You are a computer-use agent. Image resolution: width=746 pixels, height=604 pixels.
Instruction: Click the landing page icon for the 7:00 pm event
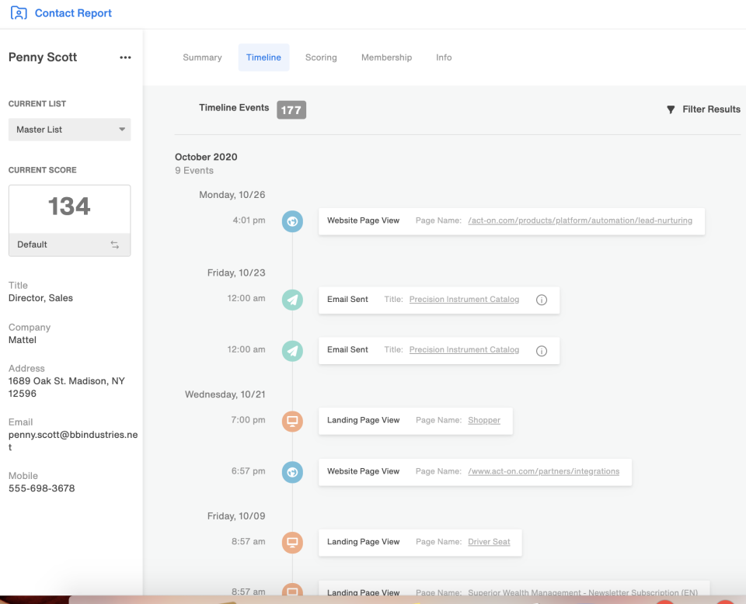292,421
